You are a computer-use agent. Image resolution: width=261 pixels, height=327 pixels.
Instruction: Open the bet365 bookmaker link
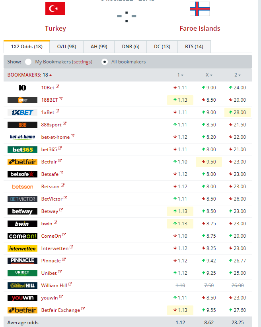click(49, 150)
